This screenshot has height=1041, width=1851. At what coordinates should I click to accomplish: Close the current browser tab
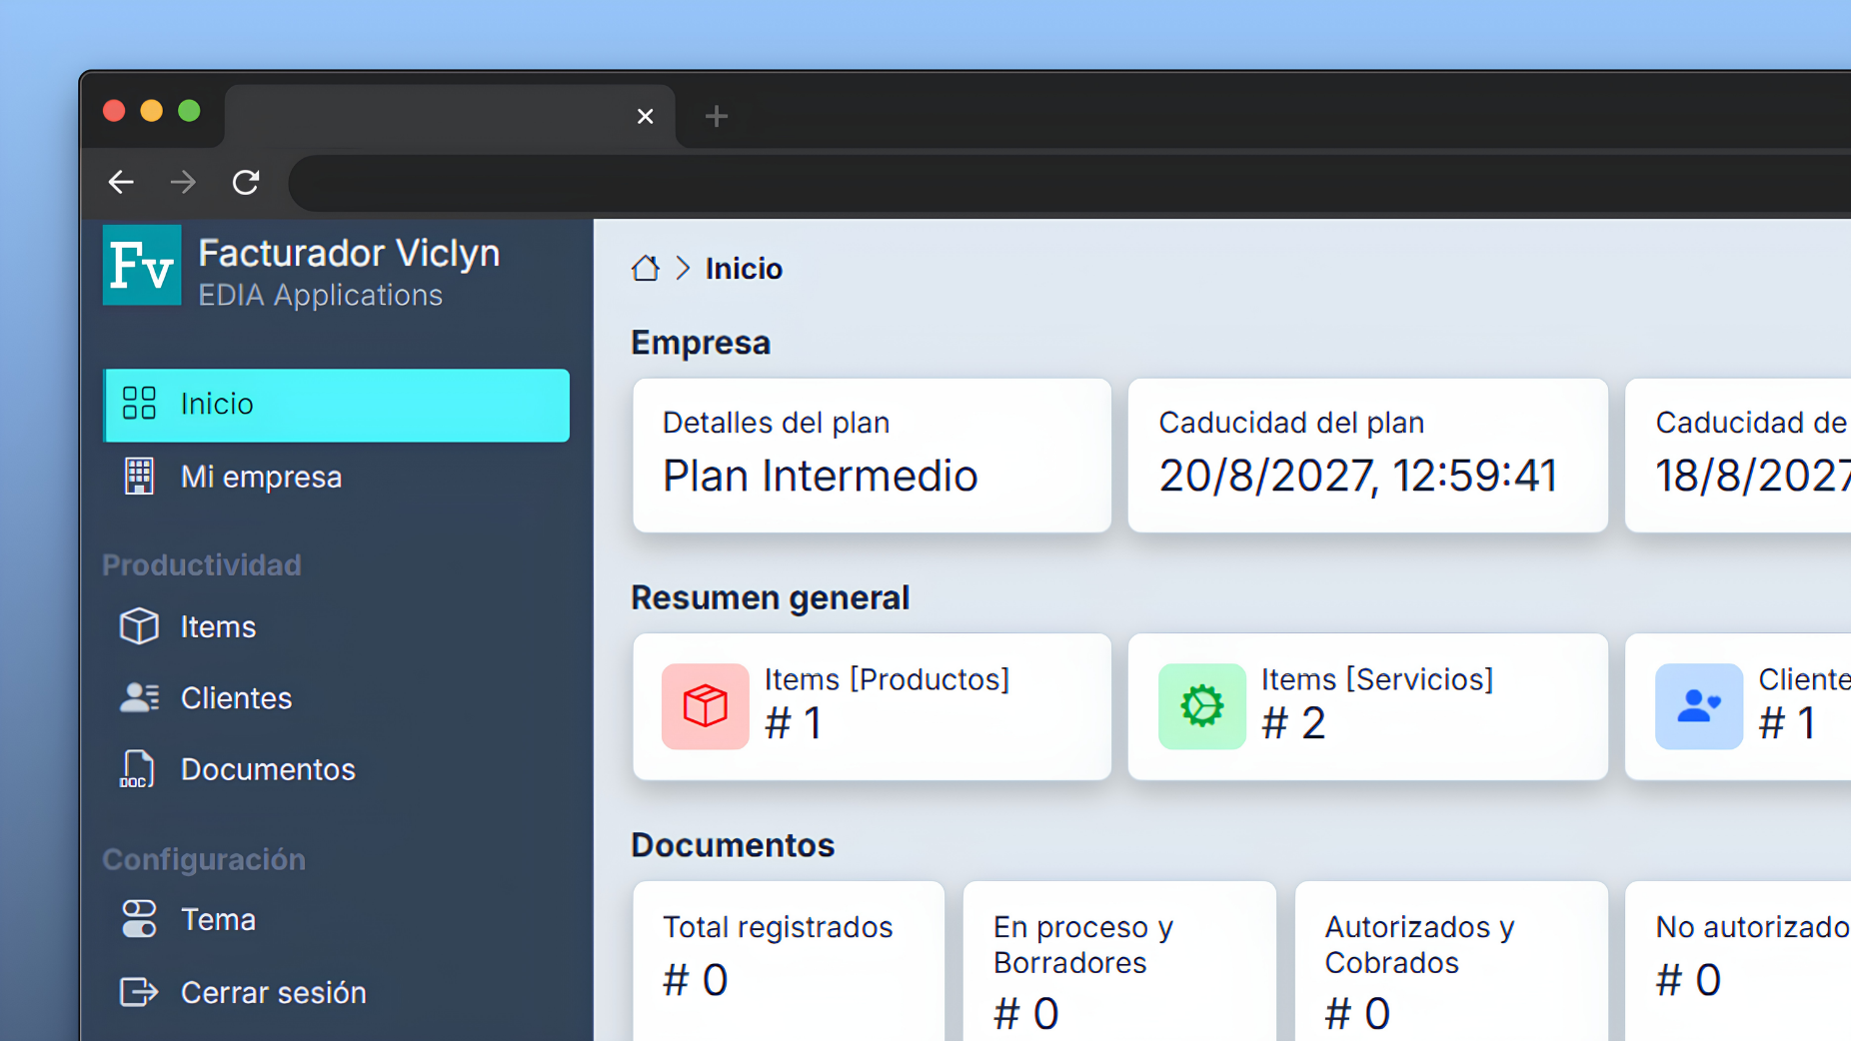[645, 116]
